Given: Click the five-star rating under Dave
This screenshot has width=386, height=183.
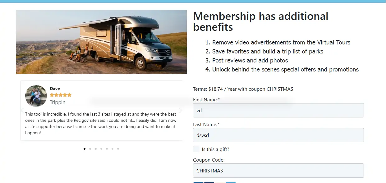Looking at the screenshot, I should tap(61, 95).
